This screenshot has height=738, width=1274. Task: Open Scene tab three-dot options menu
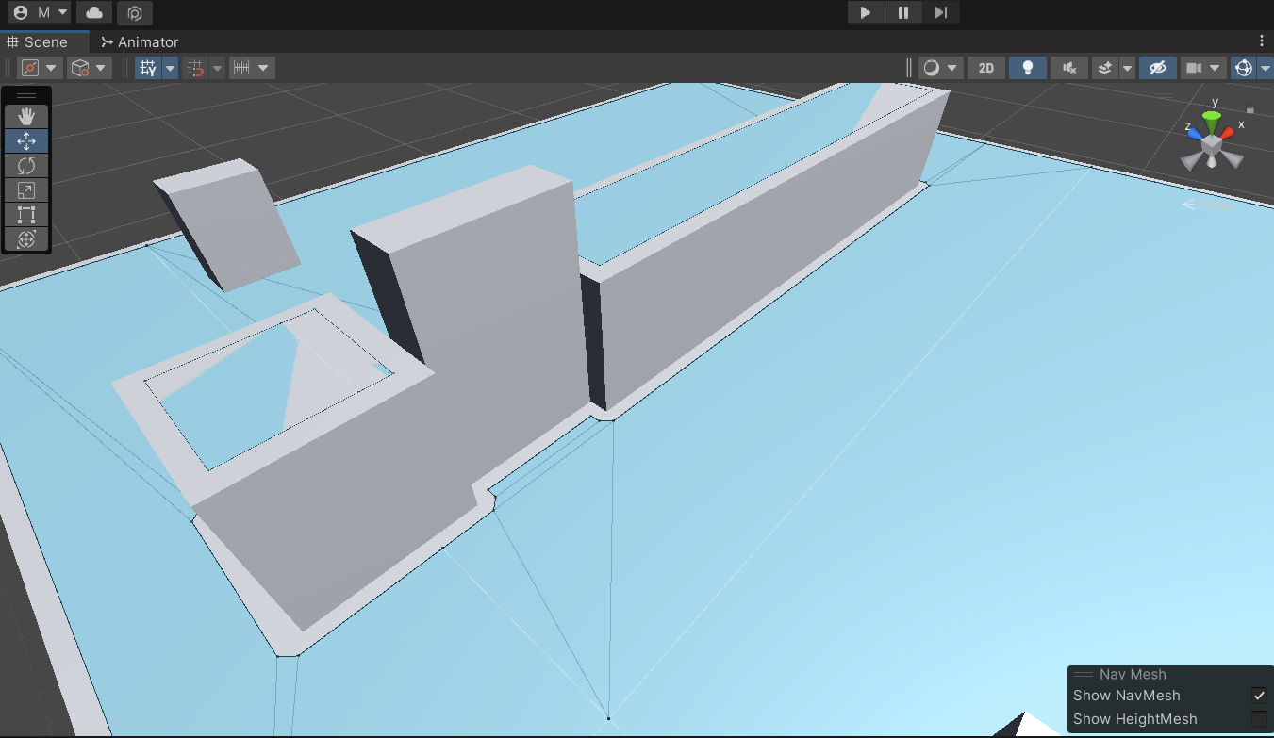[1262, 41]
